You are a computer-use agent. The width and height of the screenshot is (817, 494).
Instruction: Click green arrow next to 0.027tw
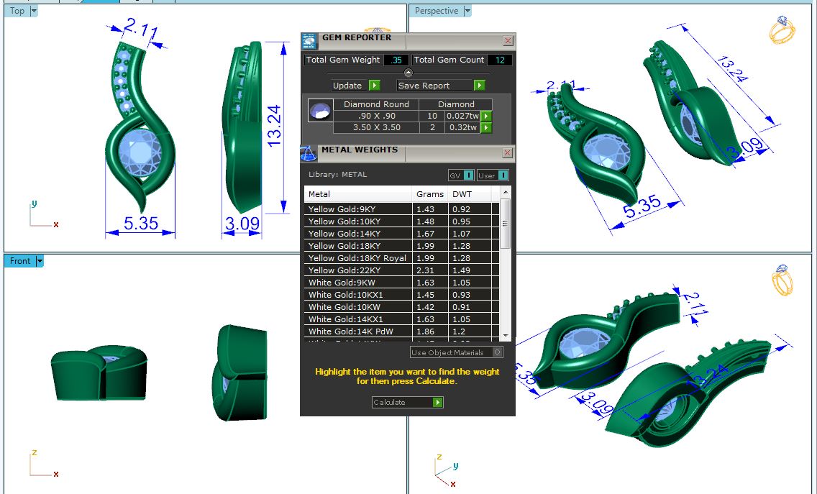pos(486,116)
